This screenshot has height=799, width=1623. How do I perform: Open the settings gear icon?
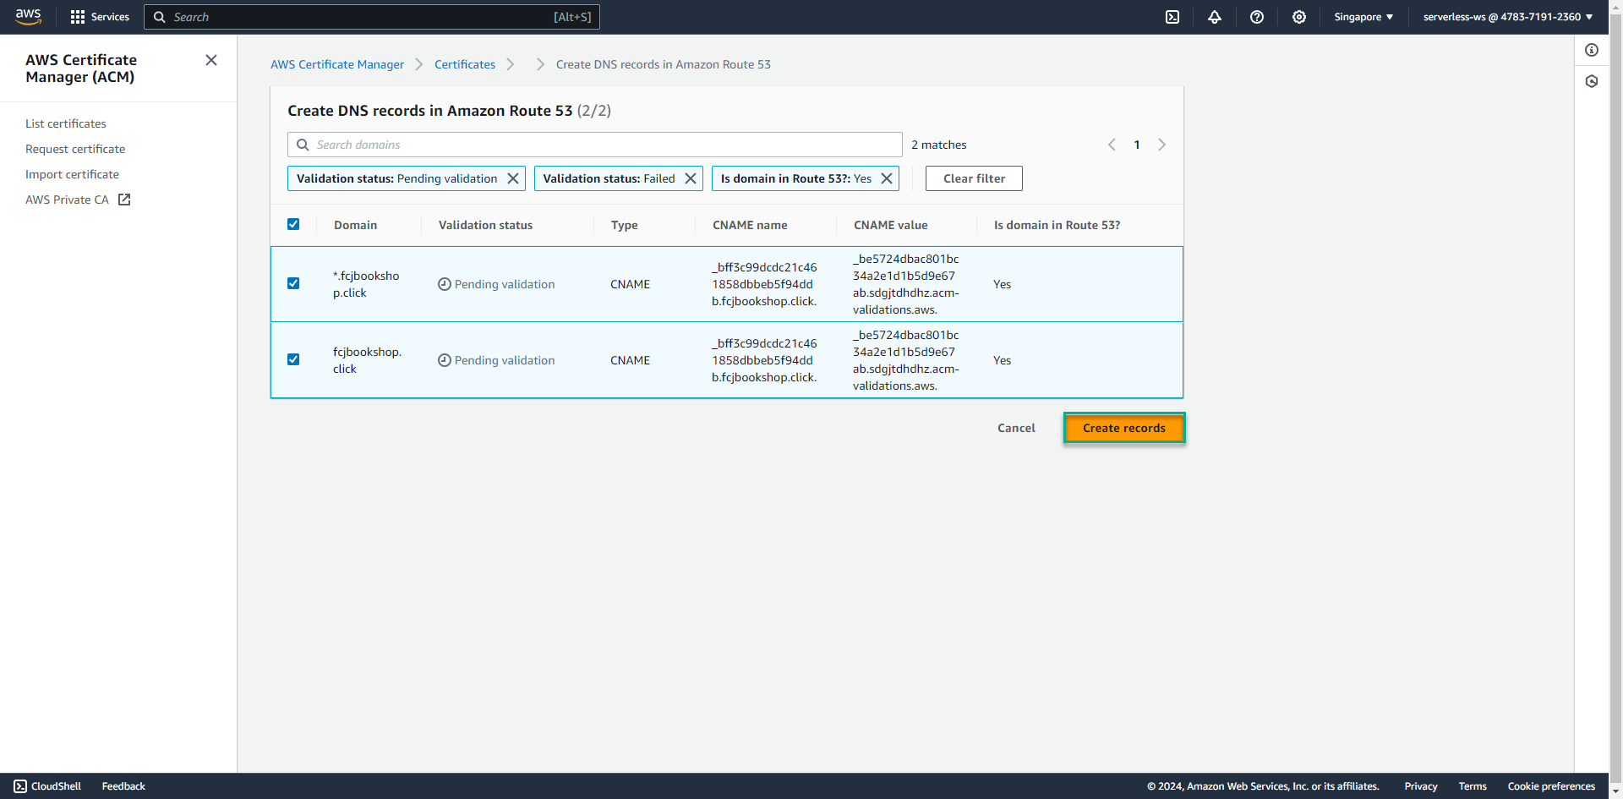[1299, 17]
